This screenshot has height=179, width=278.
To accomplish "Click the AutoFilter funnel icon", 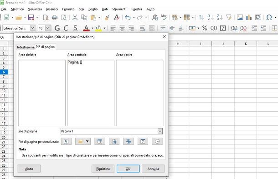I will pyautogui.click(x=229, y=17).
